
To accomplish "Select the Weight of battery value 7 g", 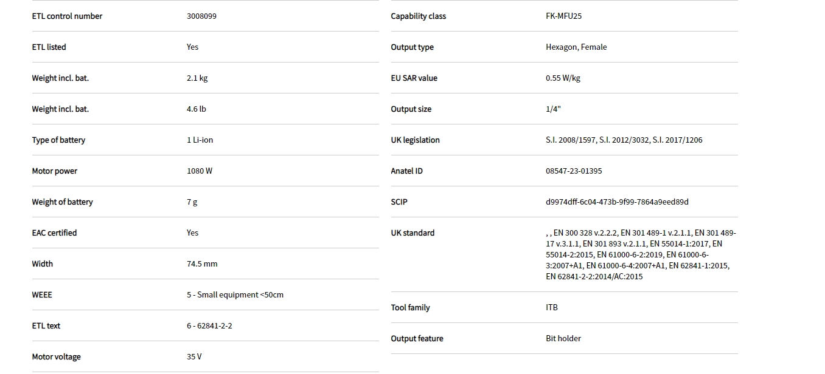I will point(192,202).
